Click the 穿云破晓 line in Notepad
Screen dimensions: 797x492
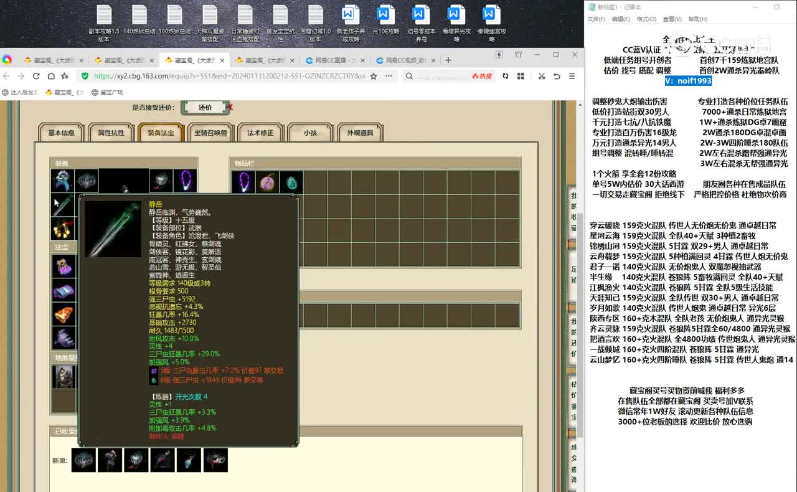pos(683,225)
